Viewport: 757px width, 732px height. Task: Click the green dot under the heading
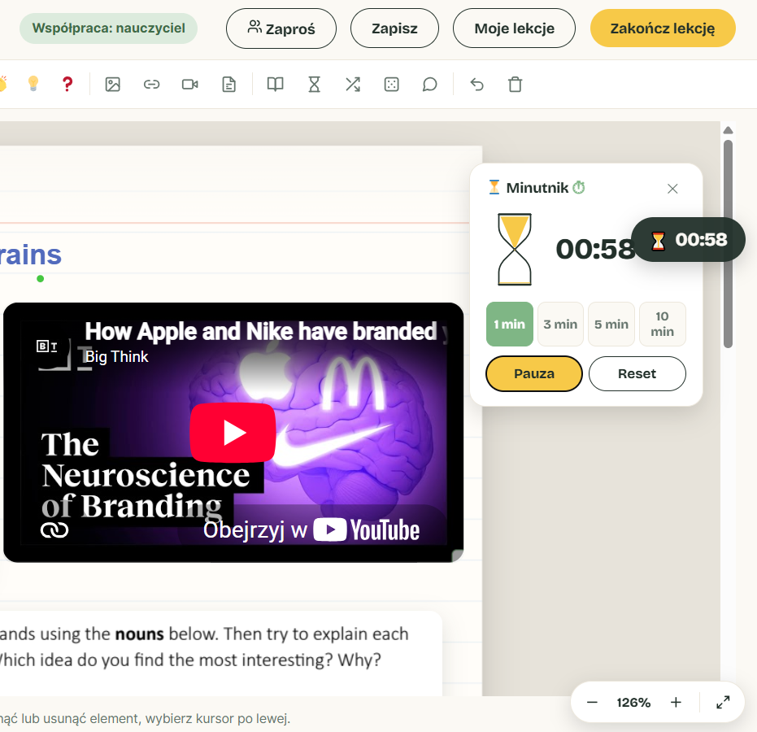[40, 279]
